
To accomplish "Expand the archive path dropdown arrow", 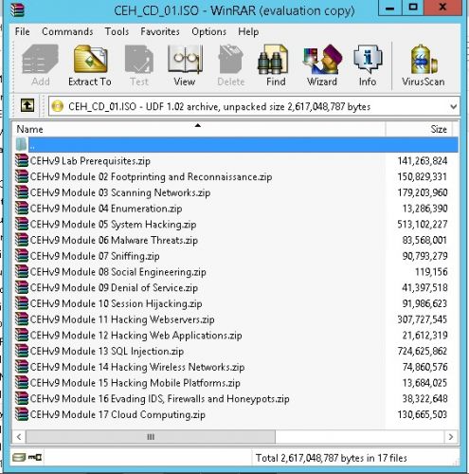I will (x=453, y=106).
